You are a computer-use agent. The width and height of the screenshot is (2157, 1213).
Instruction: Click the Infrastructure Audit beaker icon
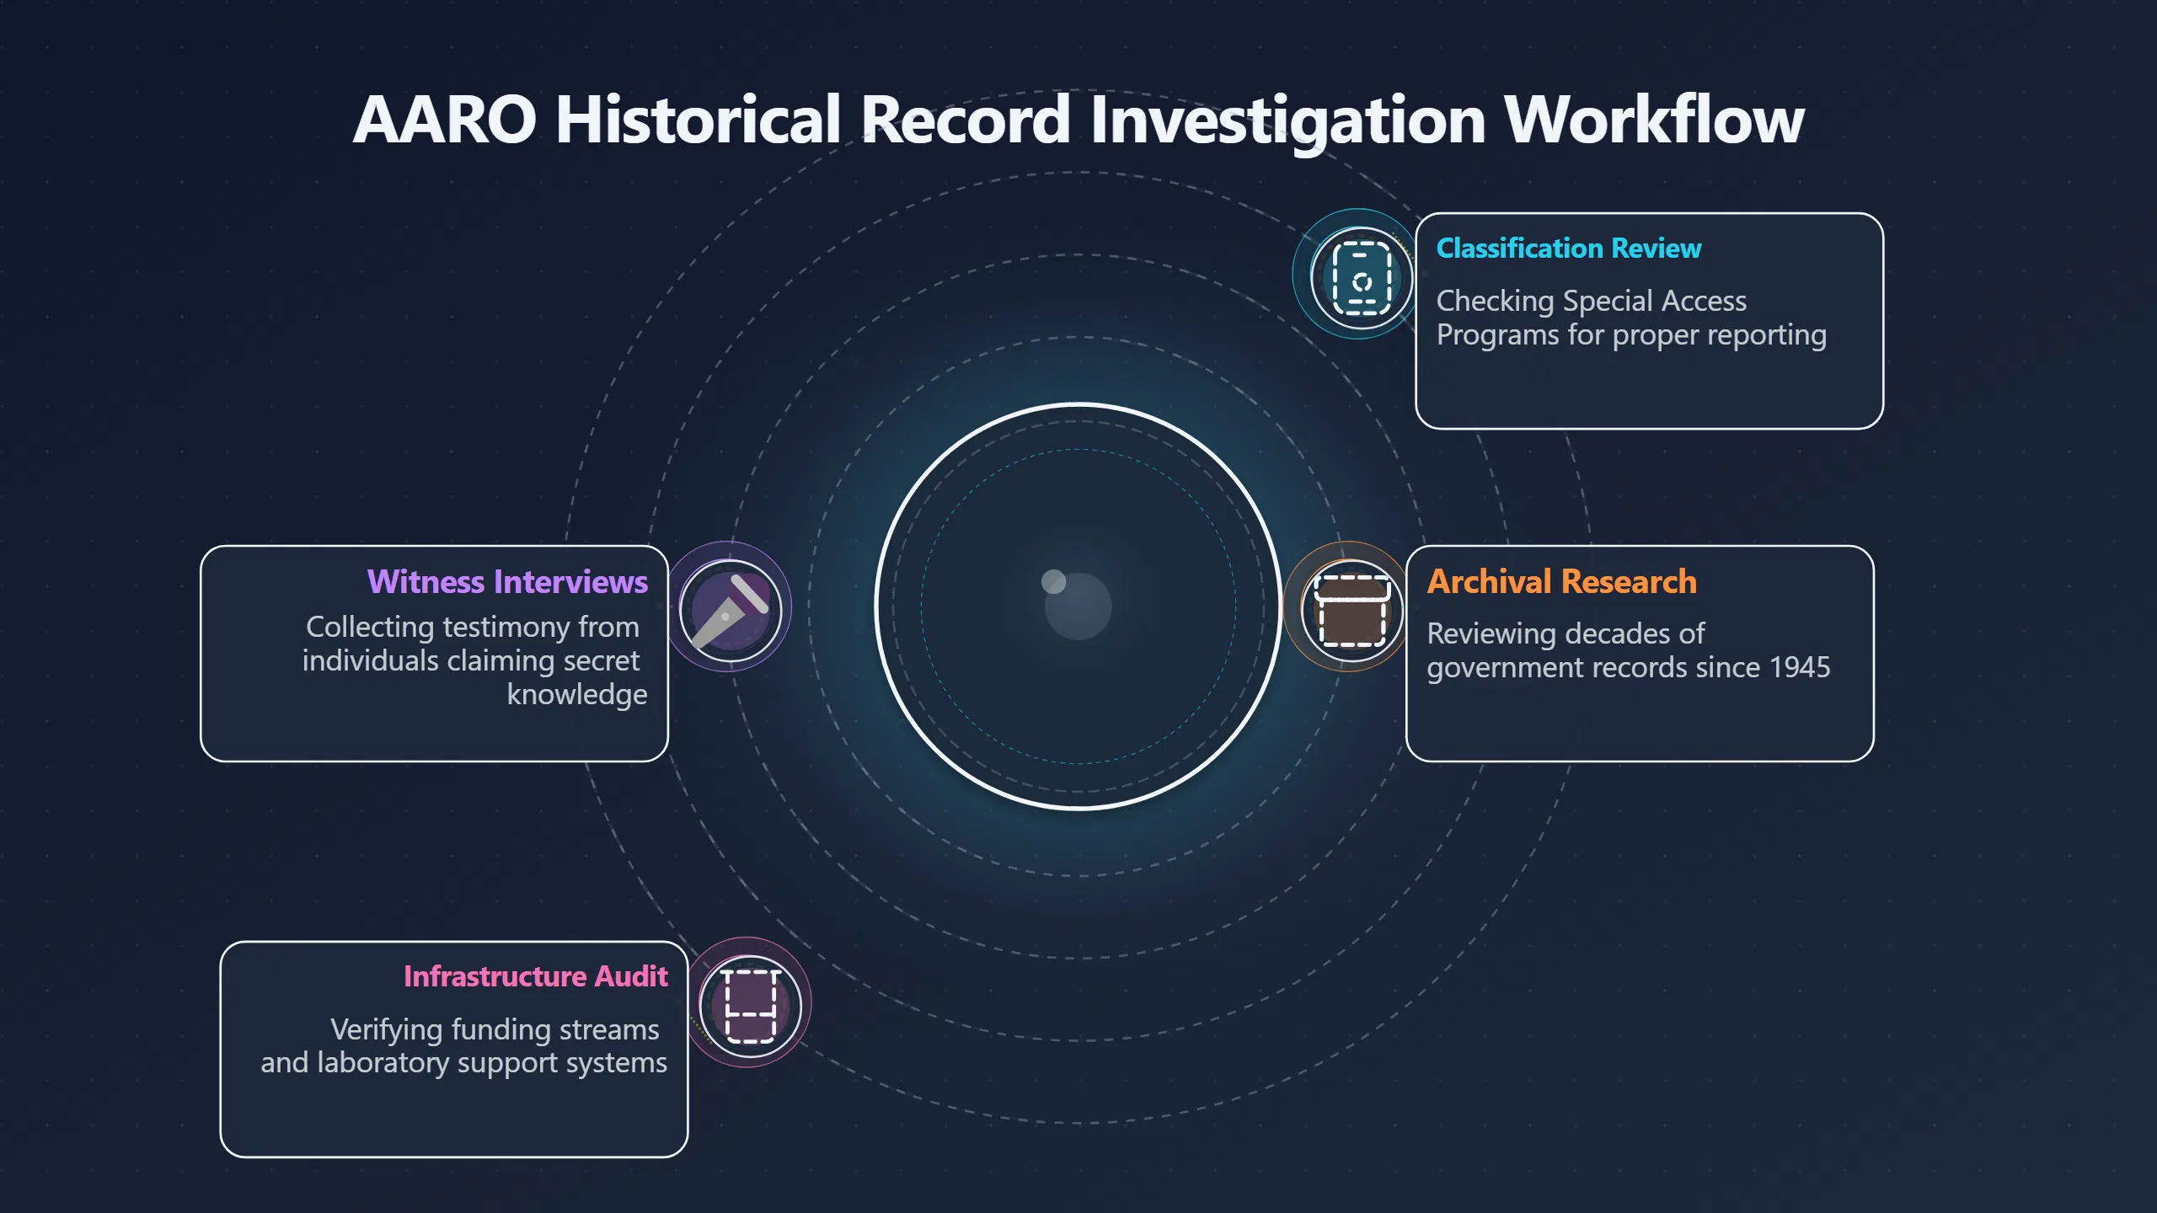pos(750,1006)
